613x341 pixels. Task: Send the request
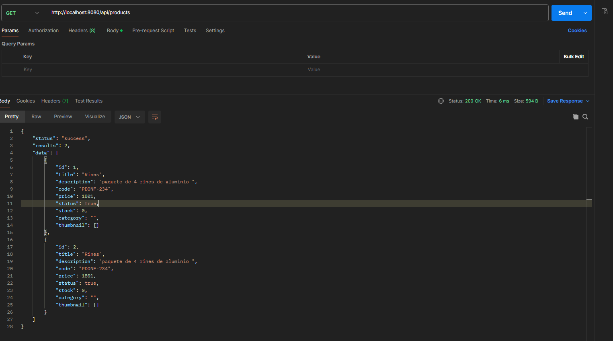click(x=565, y=13)
